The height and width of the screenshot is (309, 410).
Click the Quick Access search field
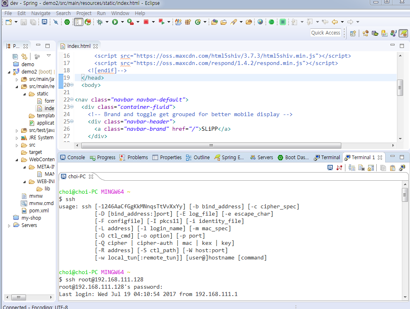(x=325, y=32)
